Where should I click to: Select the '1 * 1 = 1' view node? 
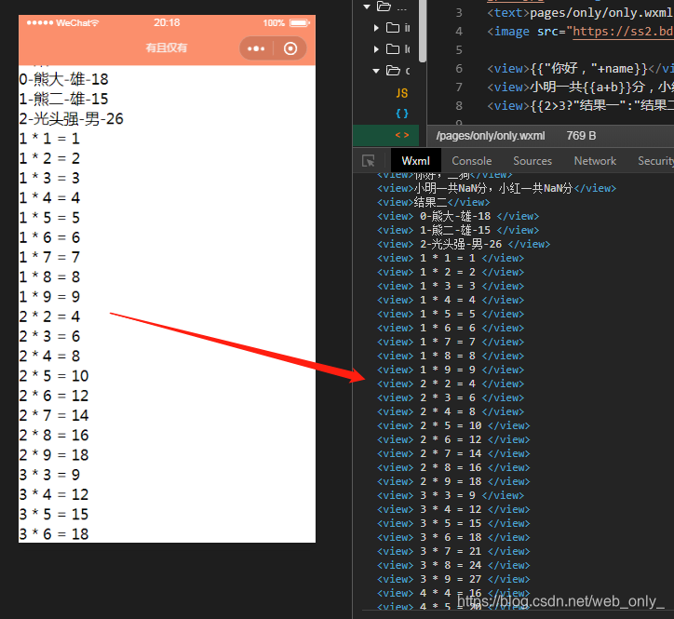pyautogui.click(x=451, y=258)
